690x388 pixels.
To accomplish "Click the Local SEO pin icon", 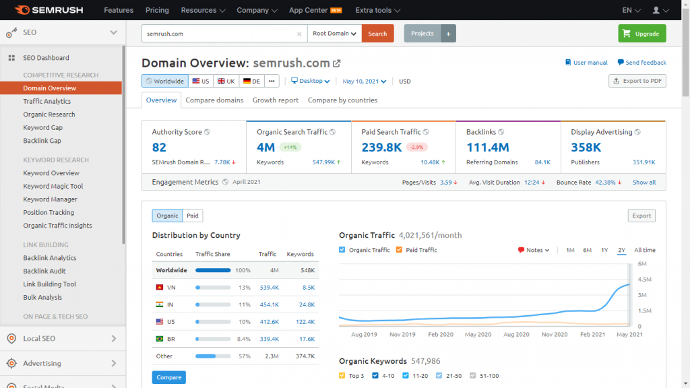I will [12, 338].
